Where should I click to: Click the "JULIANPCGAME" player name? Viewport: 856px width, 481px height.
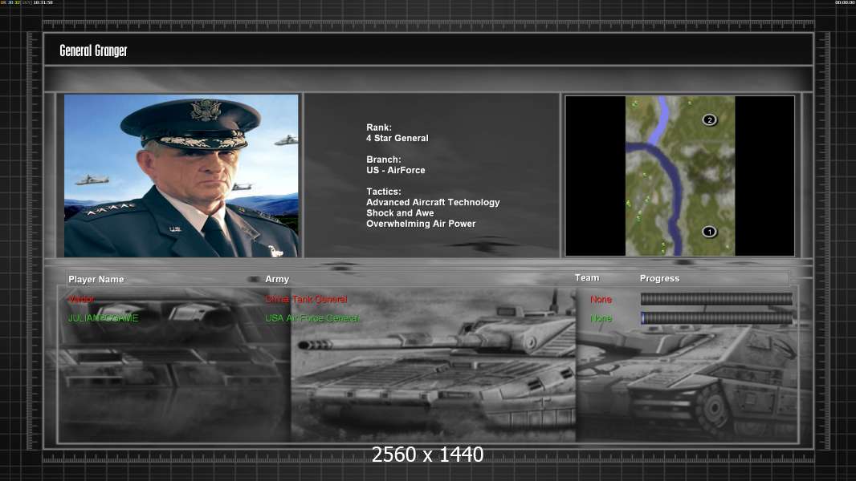(x=103, y=318)
